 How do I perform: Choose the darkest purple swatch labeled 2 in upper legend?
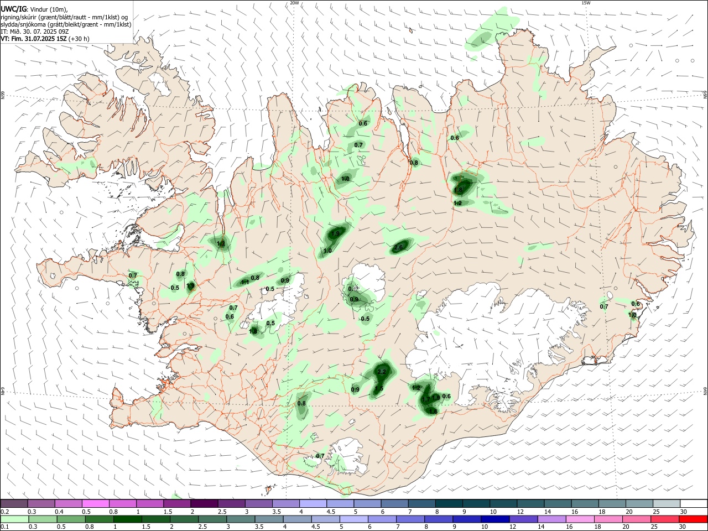[204, 503]
